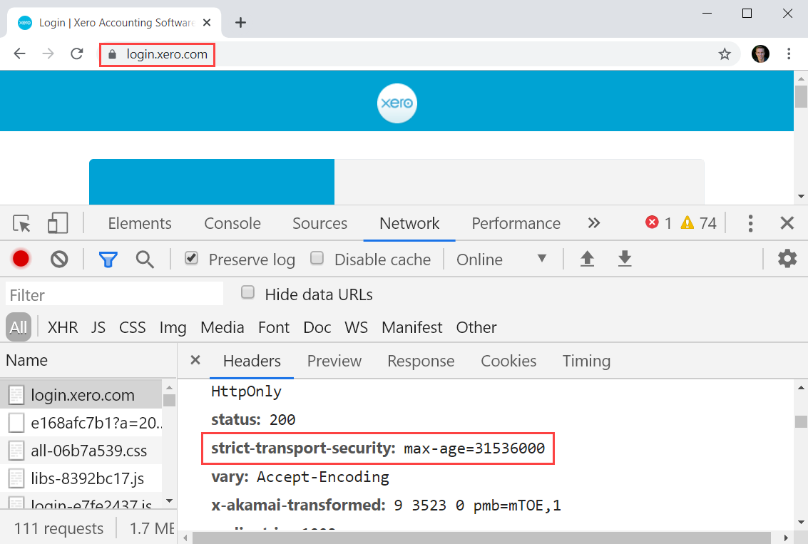Import HAR file with upload arrow
This screenshot has width=808, height=544.
click(x=587, y=259)
